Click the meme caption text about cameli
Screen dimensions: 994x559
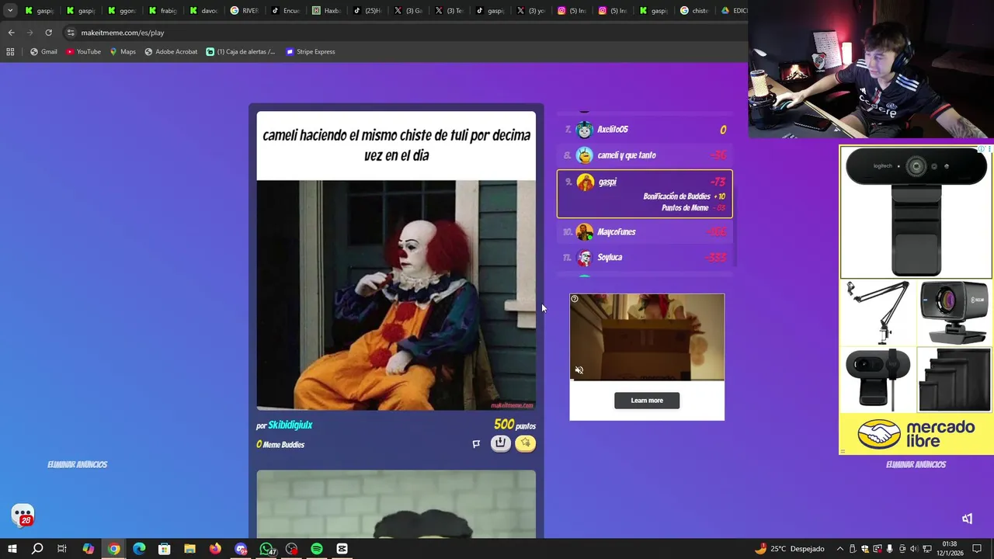click(396, 145)
